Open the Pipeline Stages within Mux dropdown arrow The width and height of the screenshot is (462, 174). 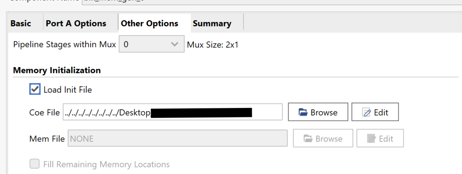tap(175, 45)
